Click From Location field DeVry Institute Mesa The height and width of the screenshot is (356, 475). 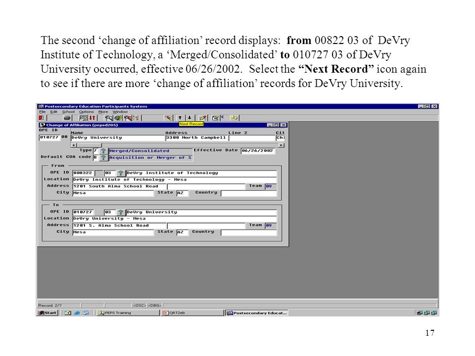pos(175,179)
